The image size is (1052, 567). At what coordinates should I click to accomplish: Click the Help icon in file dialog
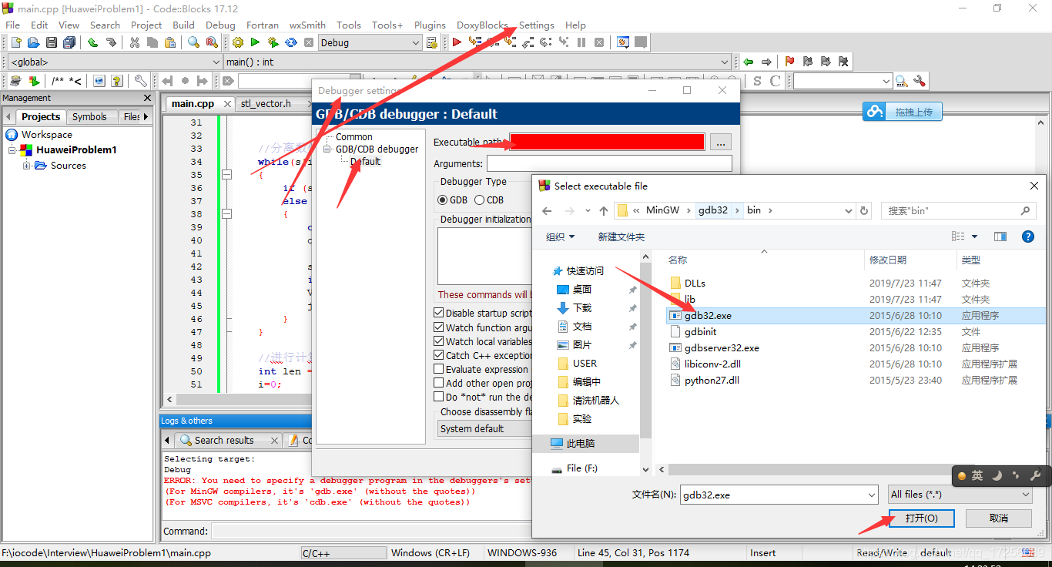[x=1027, y=237]
